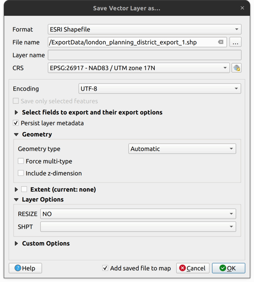Click in the File name input field

click(133, 42)
